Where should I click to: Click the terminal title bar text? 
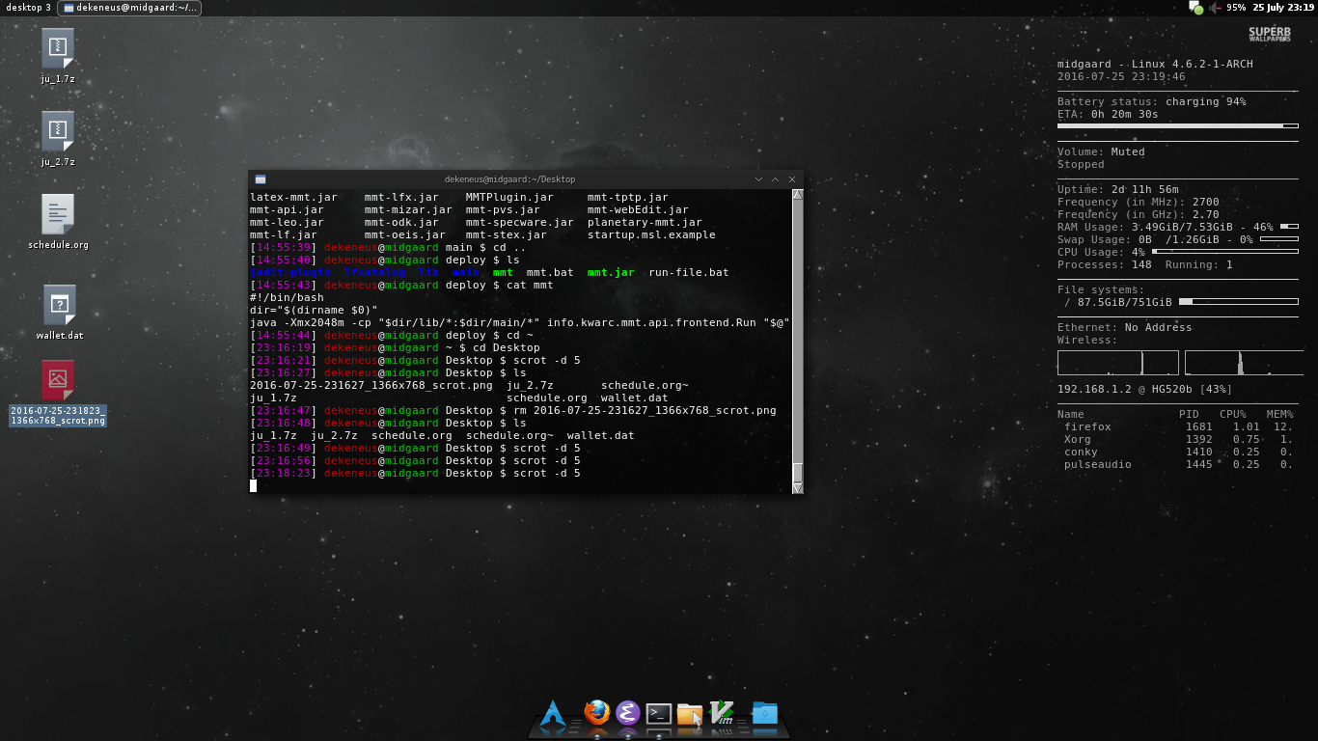point(509,179)
